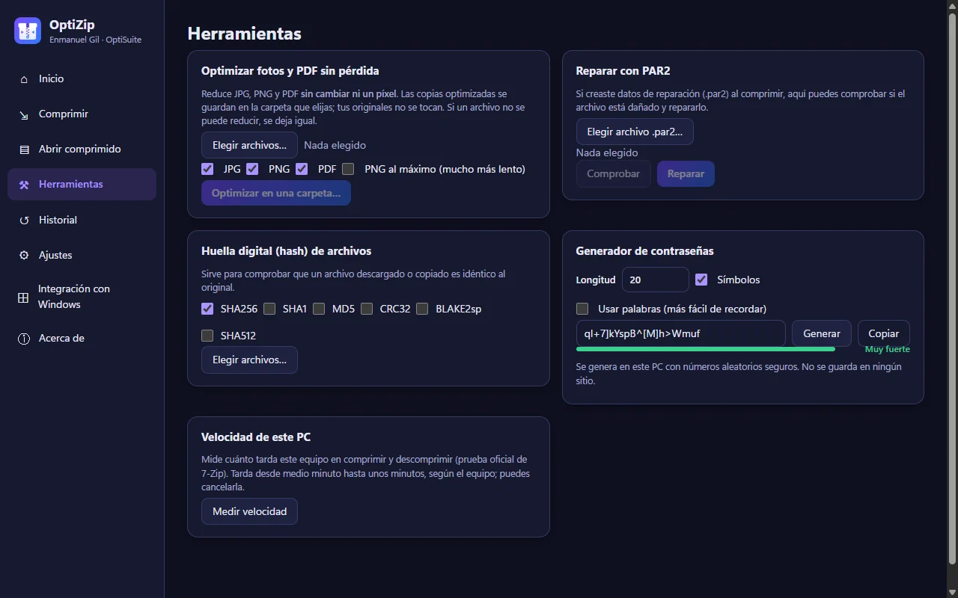
Task: Click Optimizar en una carpeta button
Action: [x=276, y=193]
